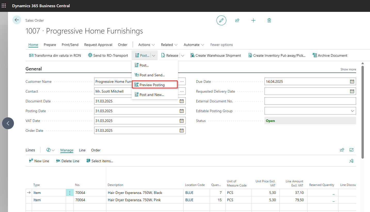Open calendar for Requested Delivery Date
Viewport: 370px width, 212px height.
(352, 91)
